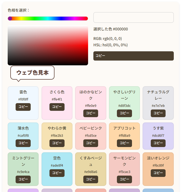Screen dimensions: 187x192
Task: Click inside the saturation color picker area
Action: click(x=48, y=45)
